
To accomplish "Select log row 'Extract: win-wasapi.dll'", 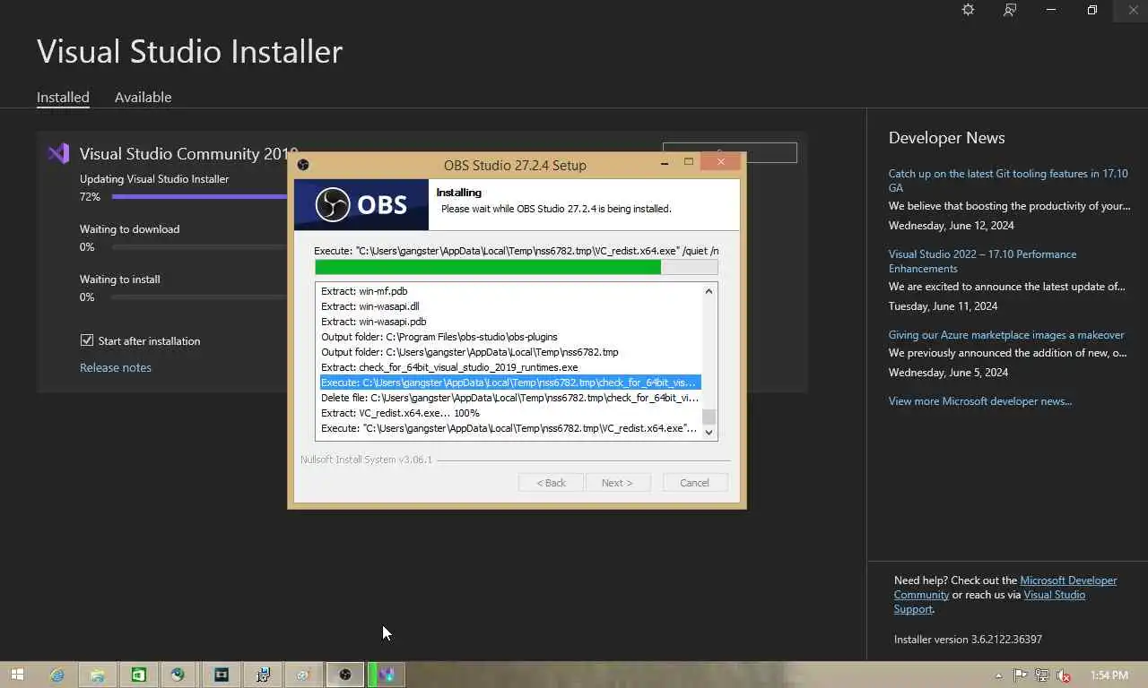I will point(509,305).
